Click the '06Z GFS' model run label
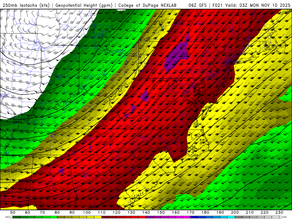Viewport: 292px width, 219px height. [197, 5]
